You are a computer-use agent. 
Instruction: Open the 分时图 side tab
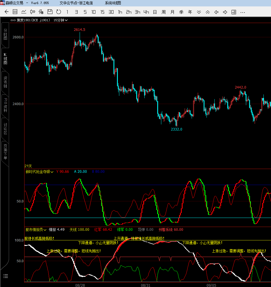[x=5, y=34]
